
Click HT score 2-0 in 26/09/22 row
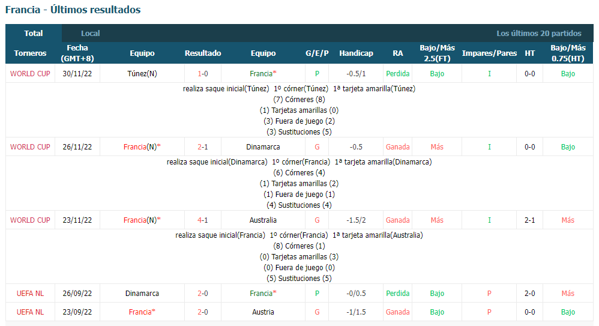(529, 294)
